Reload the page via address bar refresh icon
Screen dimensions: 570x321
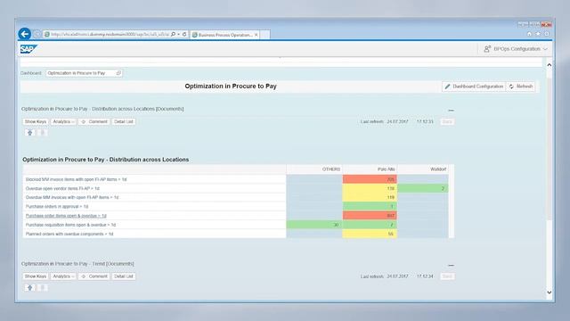point(184,34)
